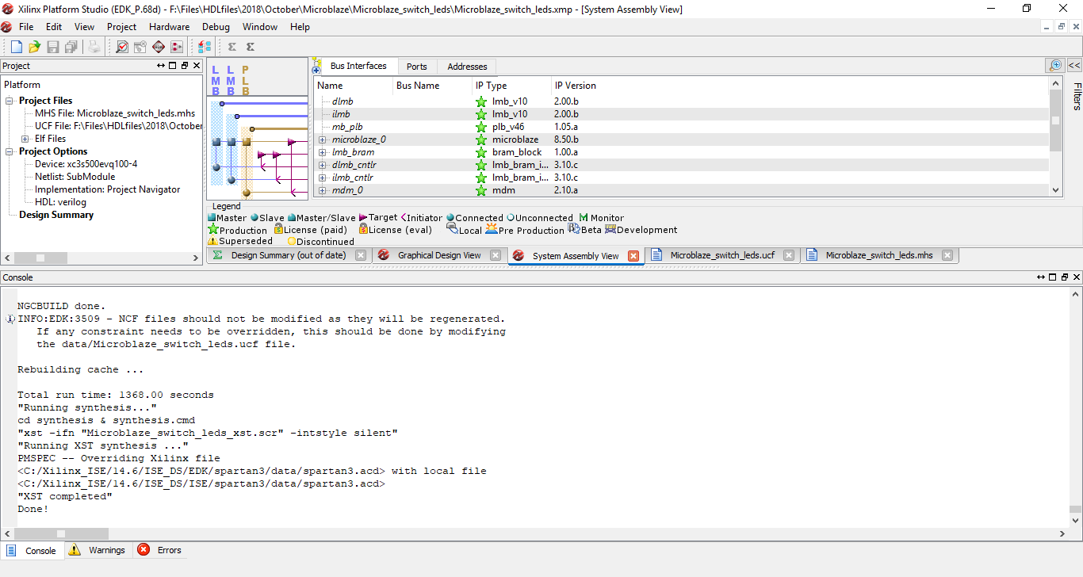Select the Design Summary tree item
Screen dimensions: 1083x577
(x=56, y=215)
